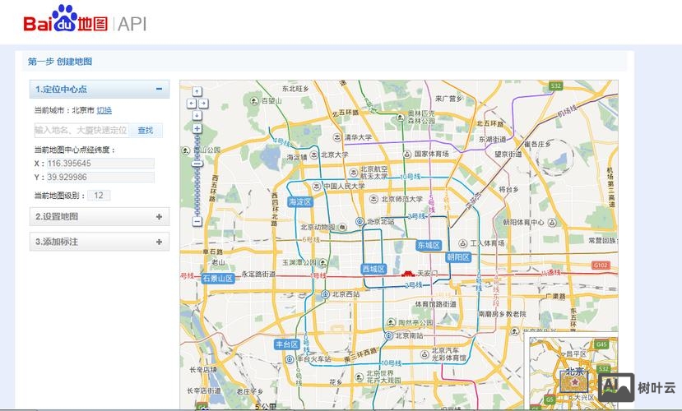
Task: Zoom out with the minus button below the slider
Action: [x=197, y=221]
